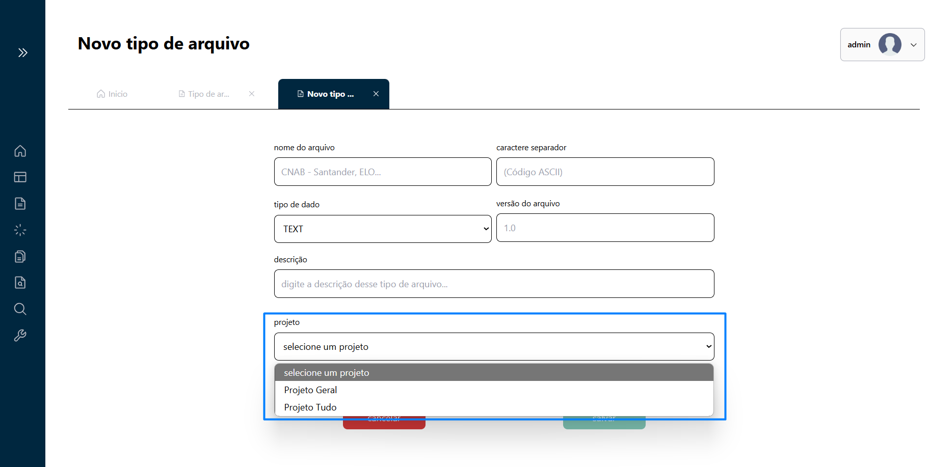Image resolution: width=929 pixels, height=467 pixels.
Task: Close the Tipo de ar... tab
Action: coord(252,94)
